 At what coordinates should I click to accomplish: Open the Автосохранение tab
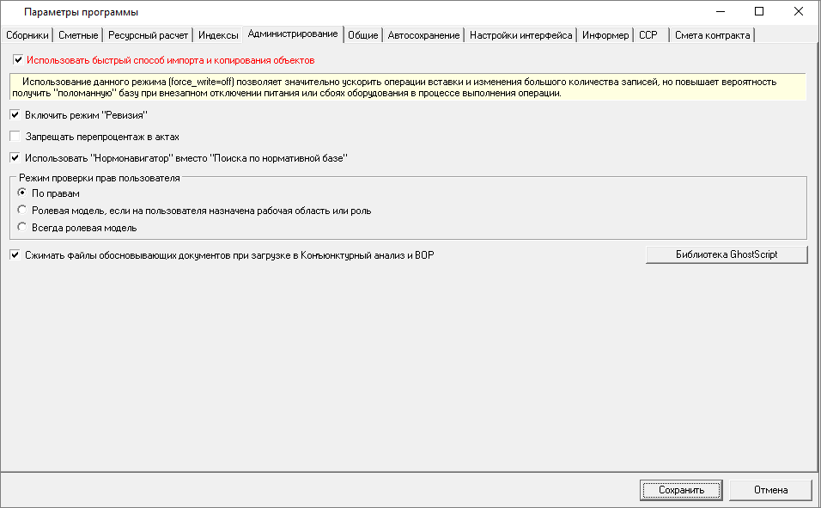(x=423, y=35)
